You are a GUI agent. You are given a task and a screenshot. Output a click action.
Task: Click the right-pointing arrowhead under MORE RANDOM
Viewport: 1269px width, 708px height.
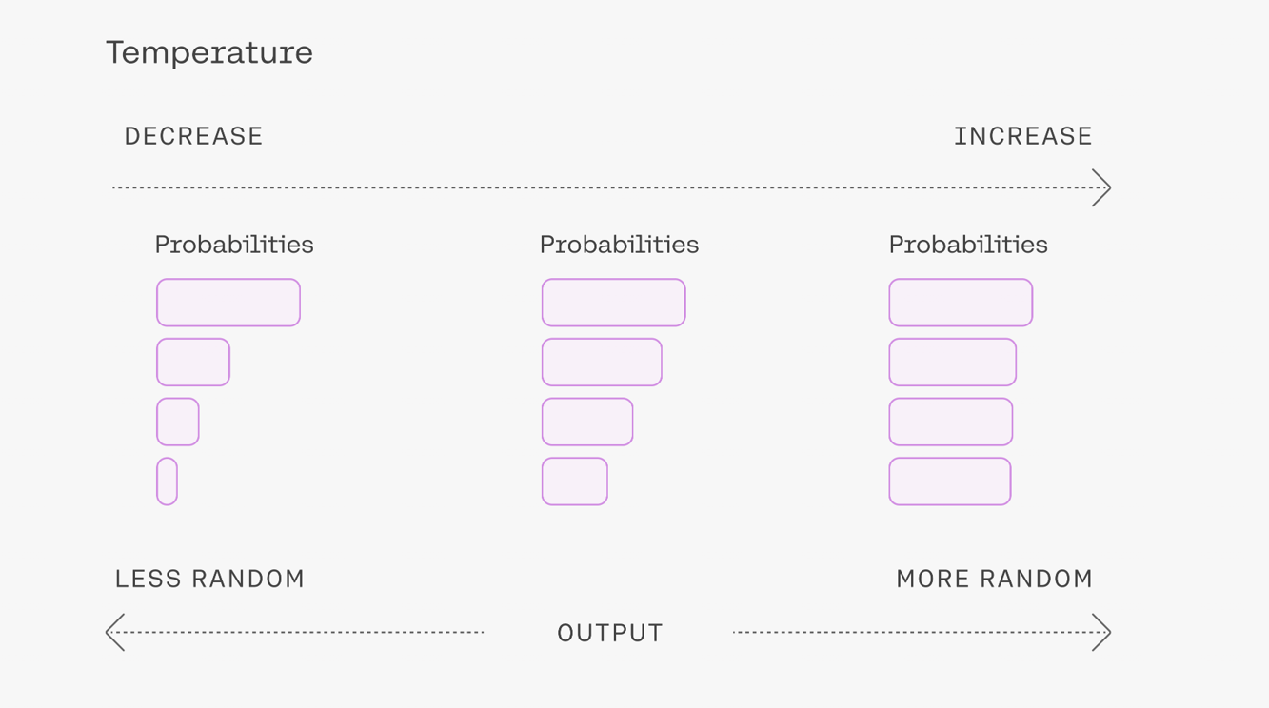1101,632
